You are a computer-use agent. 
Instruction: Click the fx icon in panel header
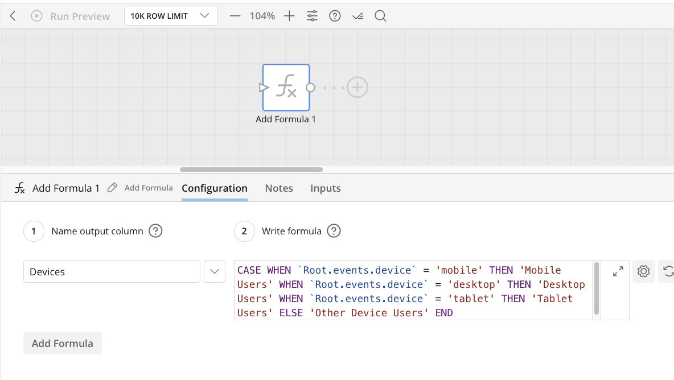[x=20, y=188]
